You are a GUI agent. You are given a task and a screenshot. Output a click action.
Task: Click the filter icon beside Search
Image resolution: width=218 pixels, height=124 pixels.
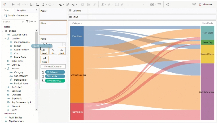tap(27, 21)
